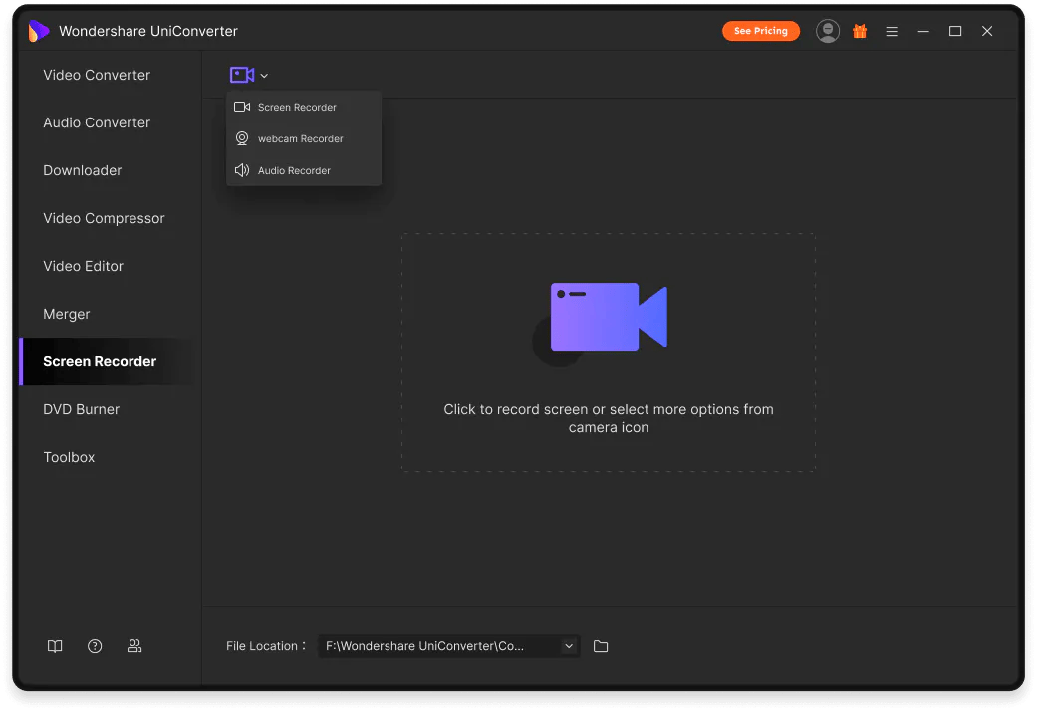Open the hamburger menu at top right

(x=892, y=31)
